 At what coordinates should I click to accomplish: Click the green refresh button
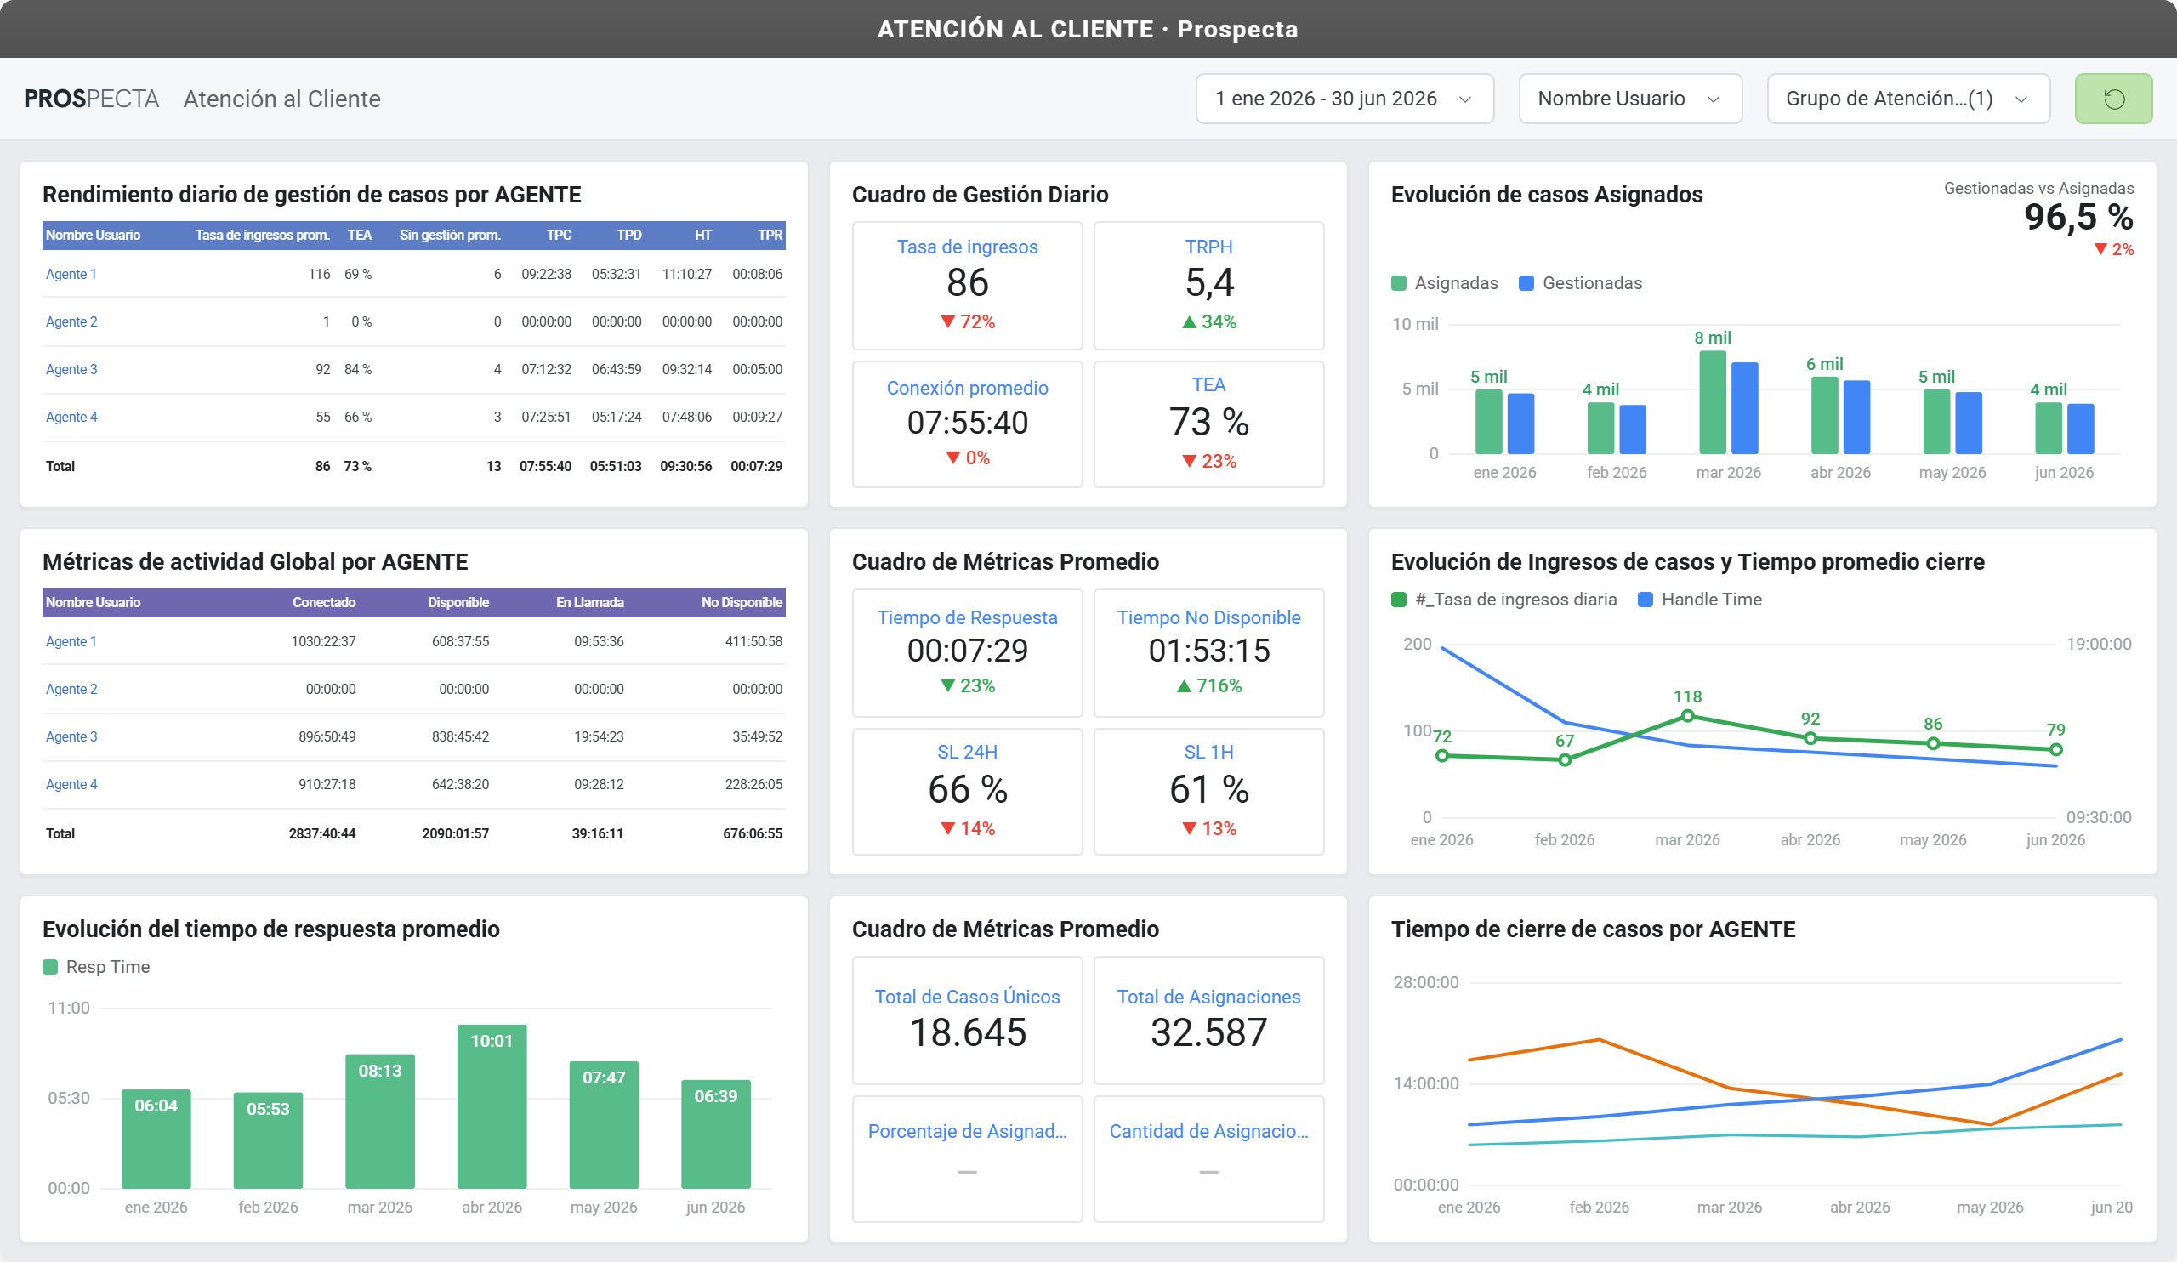(x=2113, y=99)
